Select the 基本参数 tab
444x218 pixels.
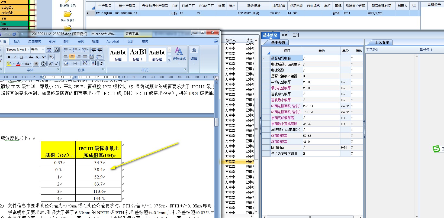[278, 42]
